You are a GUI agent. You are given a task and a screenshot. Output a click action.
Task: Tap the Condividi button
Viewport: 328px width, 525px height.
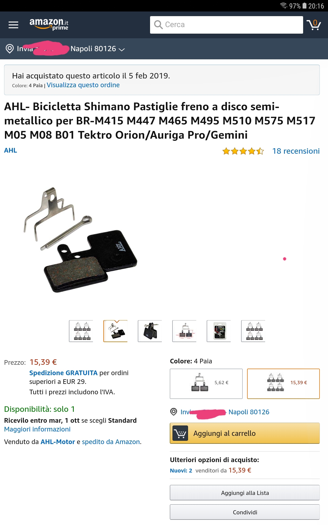[x=245, y=512]
